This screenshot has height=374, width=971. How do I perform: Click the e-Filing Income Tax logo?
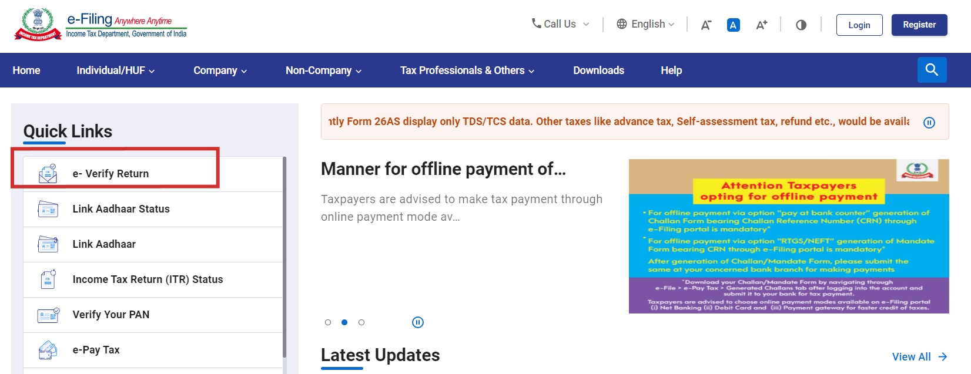click(x=100, y=25)
